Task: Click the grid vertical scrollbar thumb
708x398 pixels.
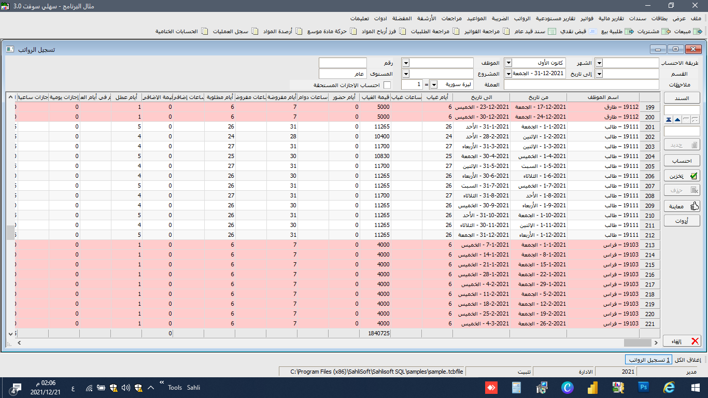Action: coord(10,232)
